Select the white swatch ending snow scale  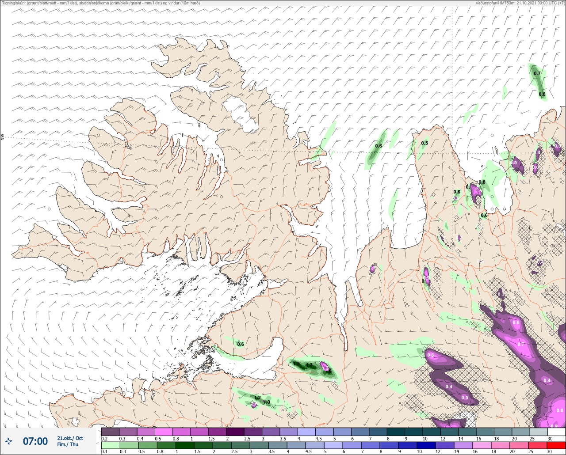coord(556,432)
